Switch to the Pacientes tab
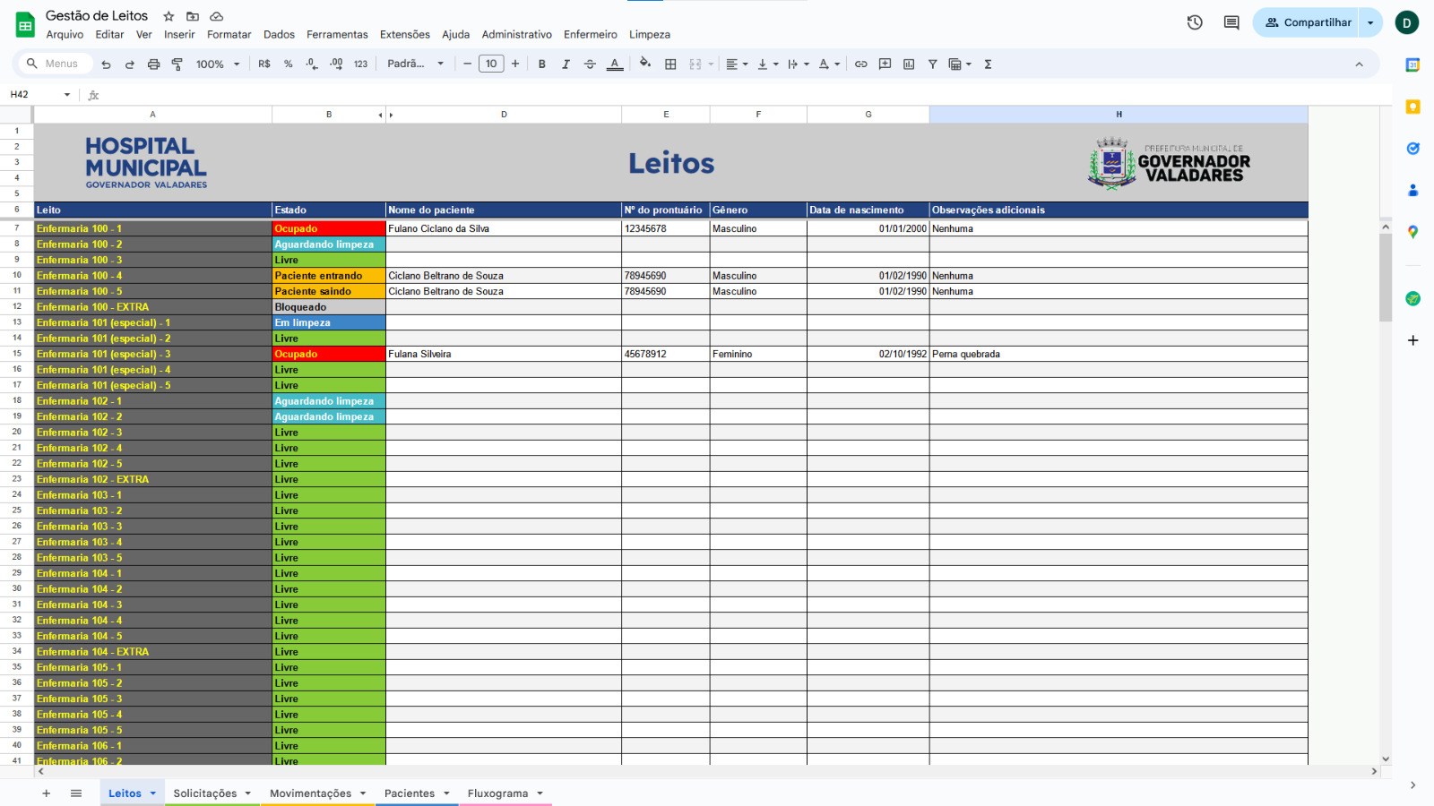Viewport: 1434px width, 806px height. (x=410, y=793)
